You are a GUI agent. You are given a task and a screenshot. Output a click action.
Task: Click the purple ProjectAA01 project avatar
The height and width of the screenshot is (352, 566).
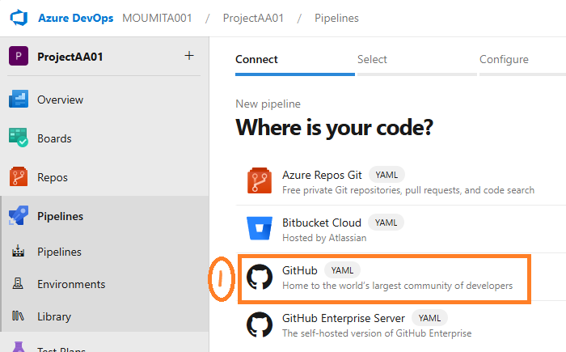click(19, 56)
